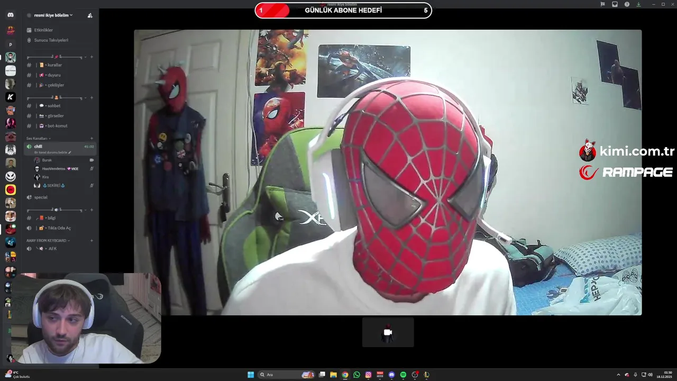Click the taskbar volume speaker icon
Screen dimensions: 677x381
pos(650,375)
